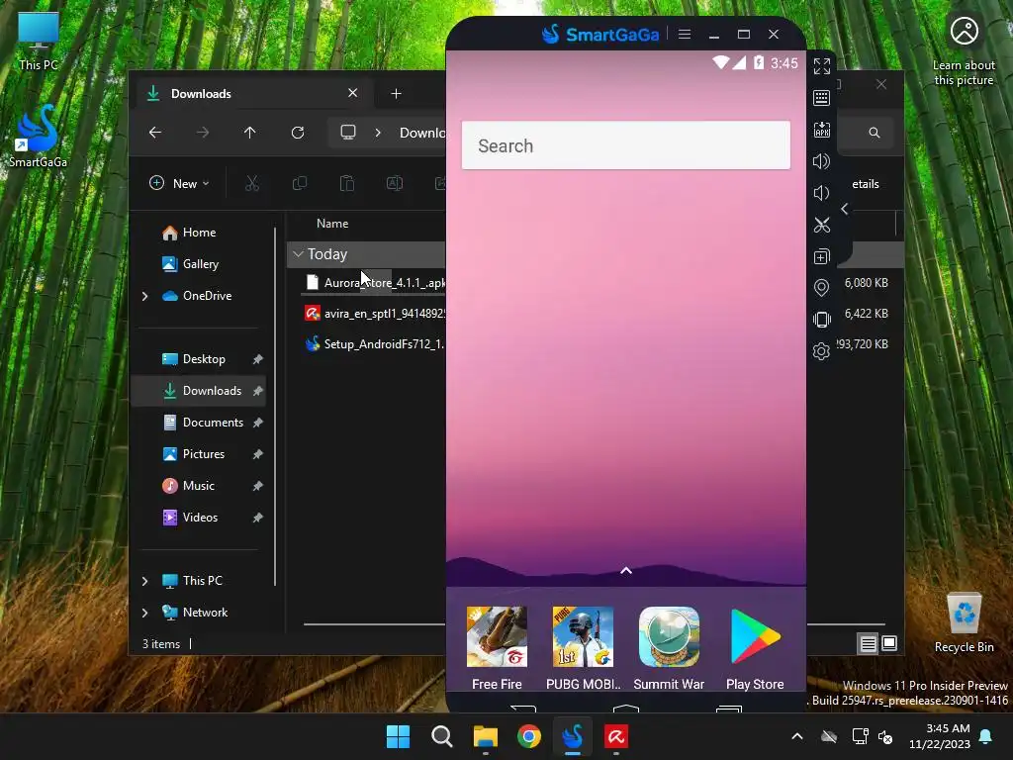Open the New item dropdown in Explorer
This screenshot has height=760, width=1013.
click(179, 183)
